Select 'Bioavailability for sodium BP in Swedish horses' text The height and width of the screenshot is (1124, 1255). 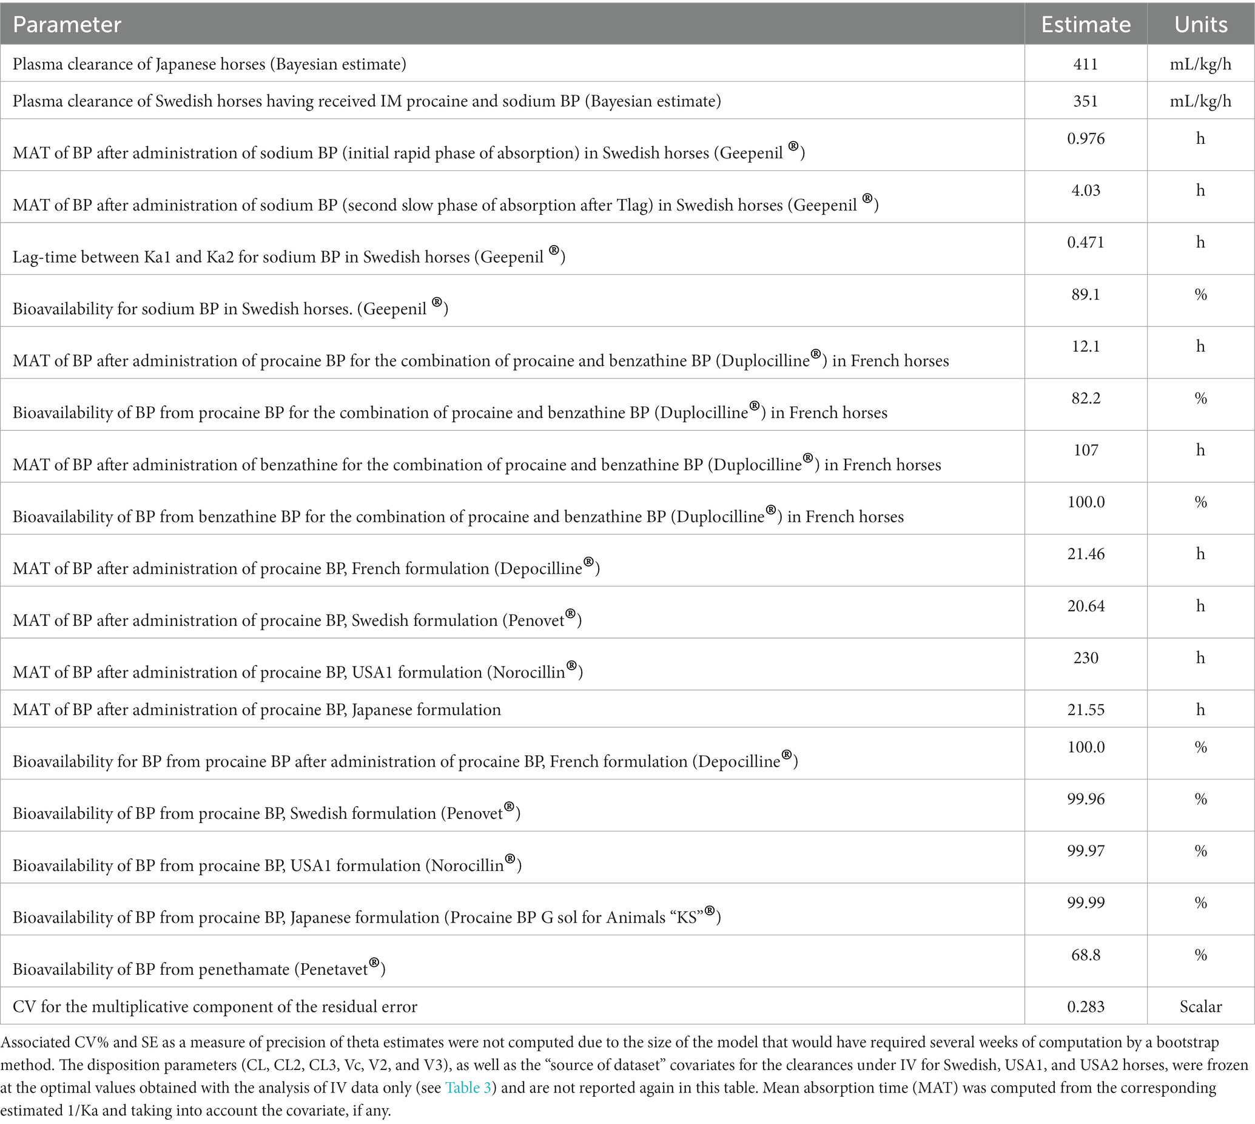pyautogui.click(x=230, y=307)
